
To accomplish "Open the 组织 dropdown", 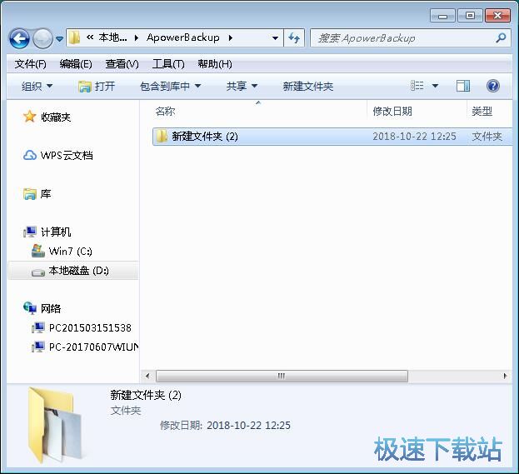I will (x=37, y=87).
